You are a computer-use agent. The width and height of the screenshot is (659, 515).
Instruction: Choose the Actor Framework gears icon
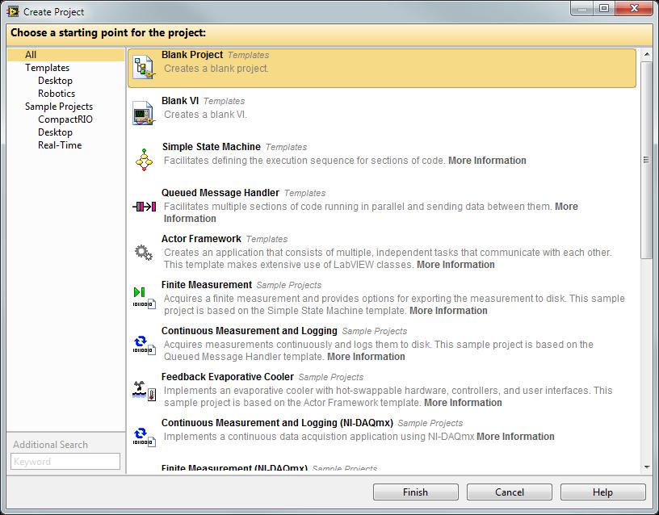(143, 252)
